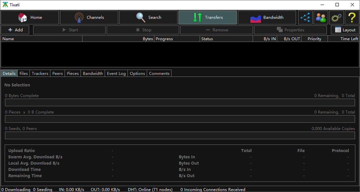Open transfer Properties button
360x192 pixels.
[x=290, y=30]
